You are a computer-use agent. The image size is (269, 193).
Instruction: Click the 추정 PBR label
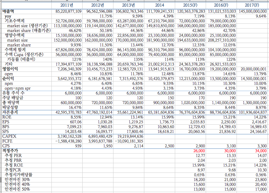13,160
